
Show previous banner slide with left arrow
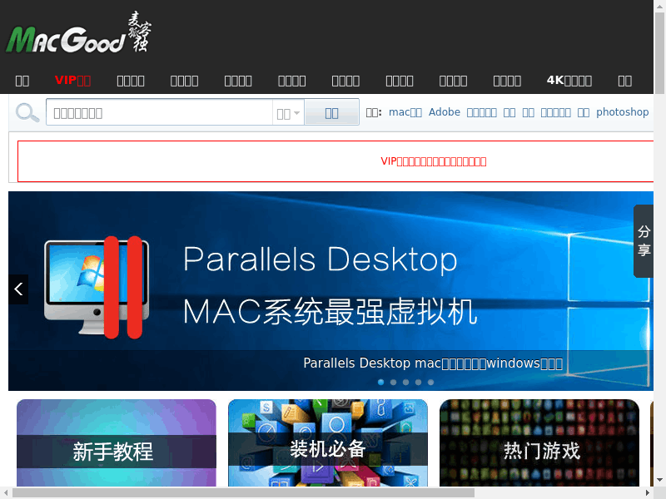pyautogui.click(x=18, y=289)
